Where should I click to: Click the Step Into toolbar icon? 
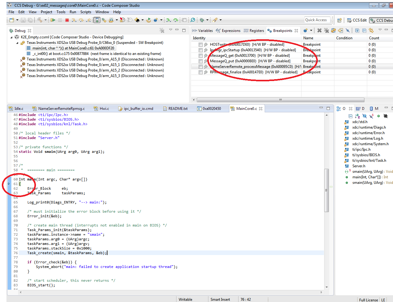point(74,20)
